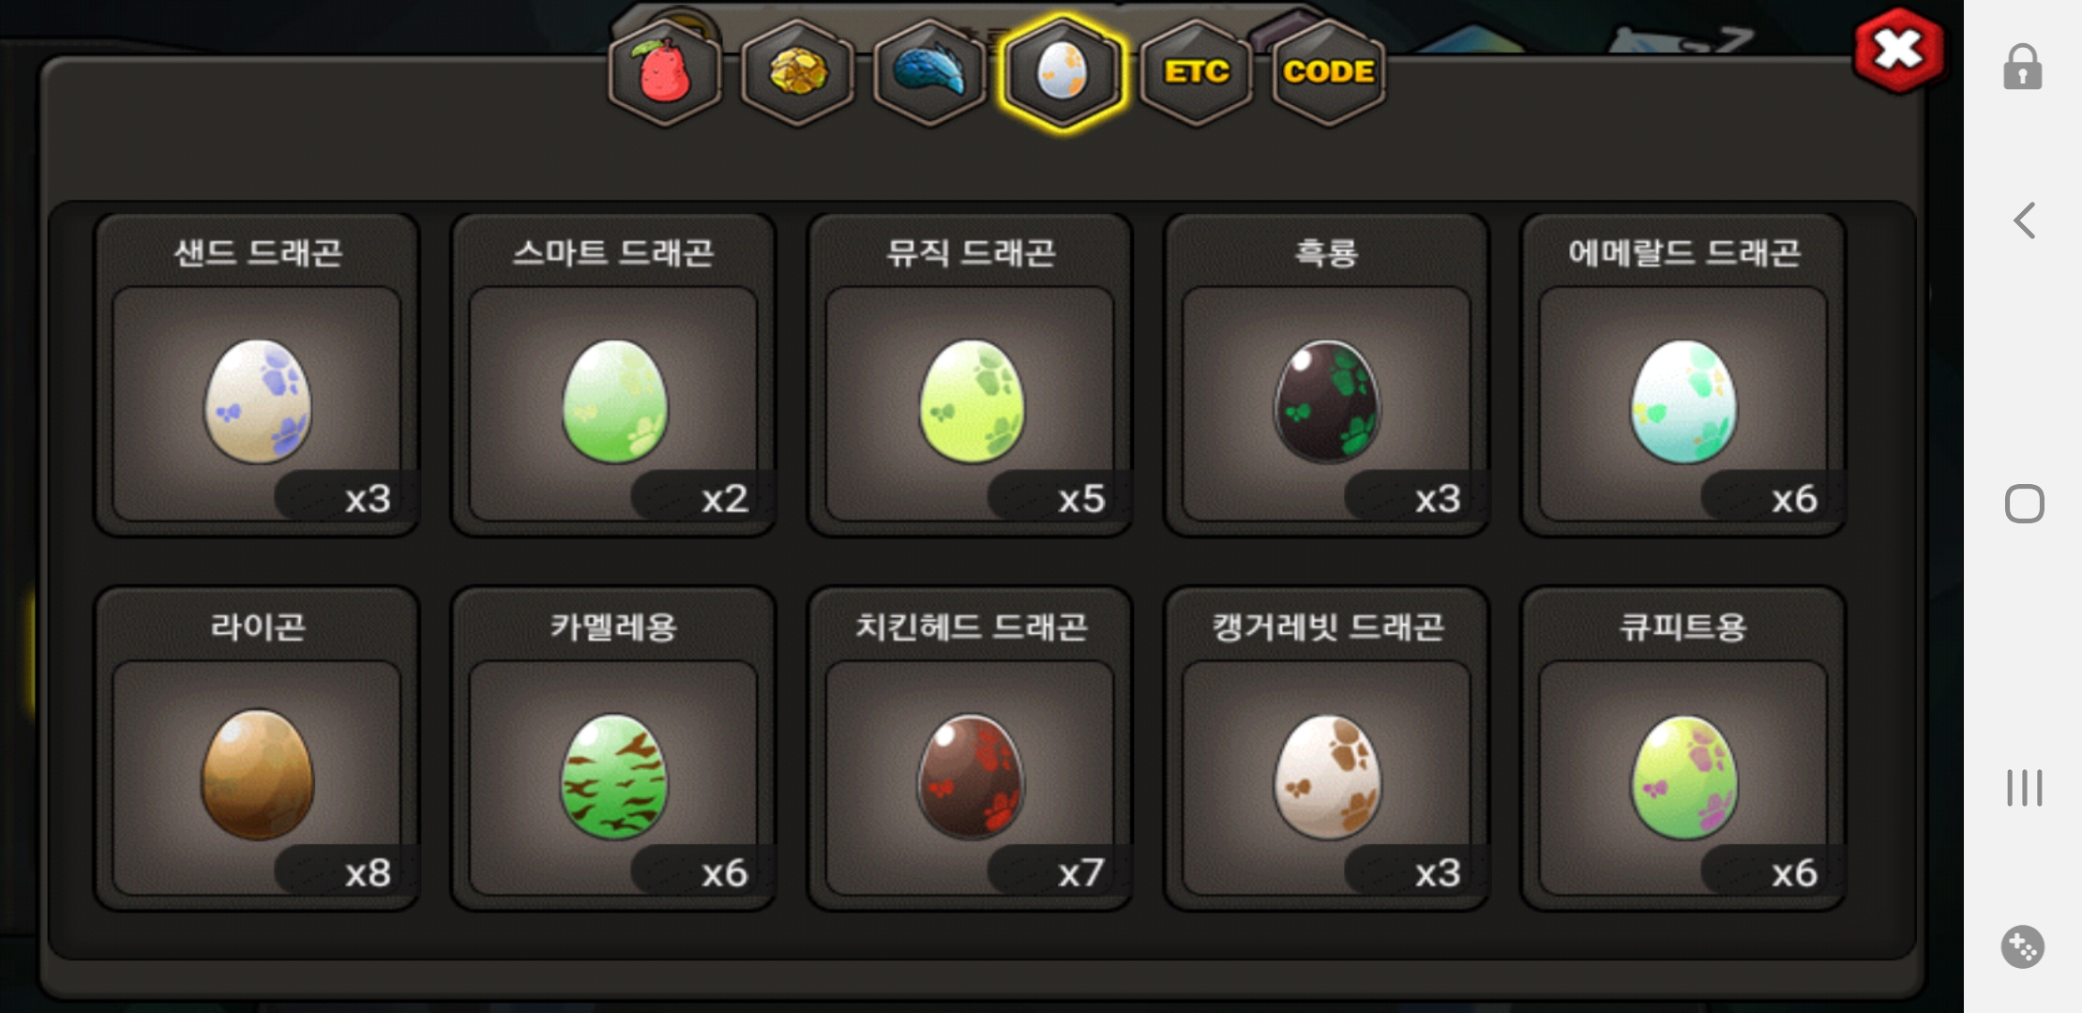Pick the 캥거레빗 드래곤 spotted egg

(x=1327, y=748)
